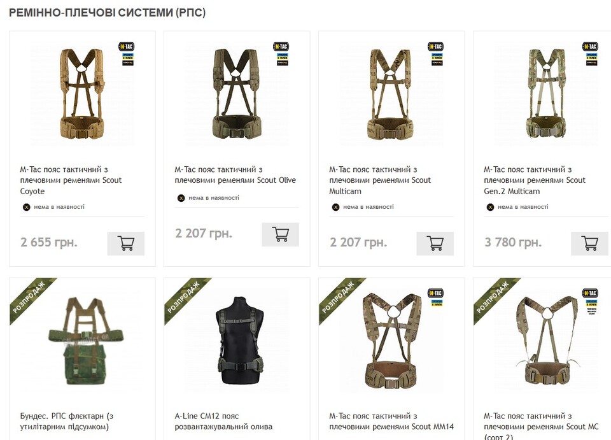611x440 pixels.
Task: Add Scout Gen.2 Multicam to cart
Action: click(x=589, y=243)
